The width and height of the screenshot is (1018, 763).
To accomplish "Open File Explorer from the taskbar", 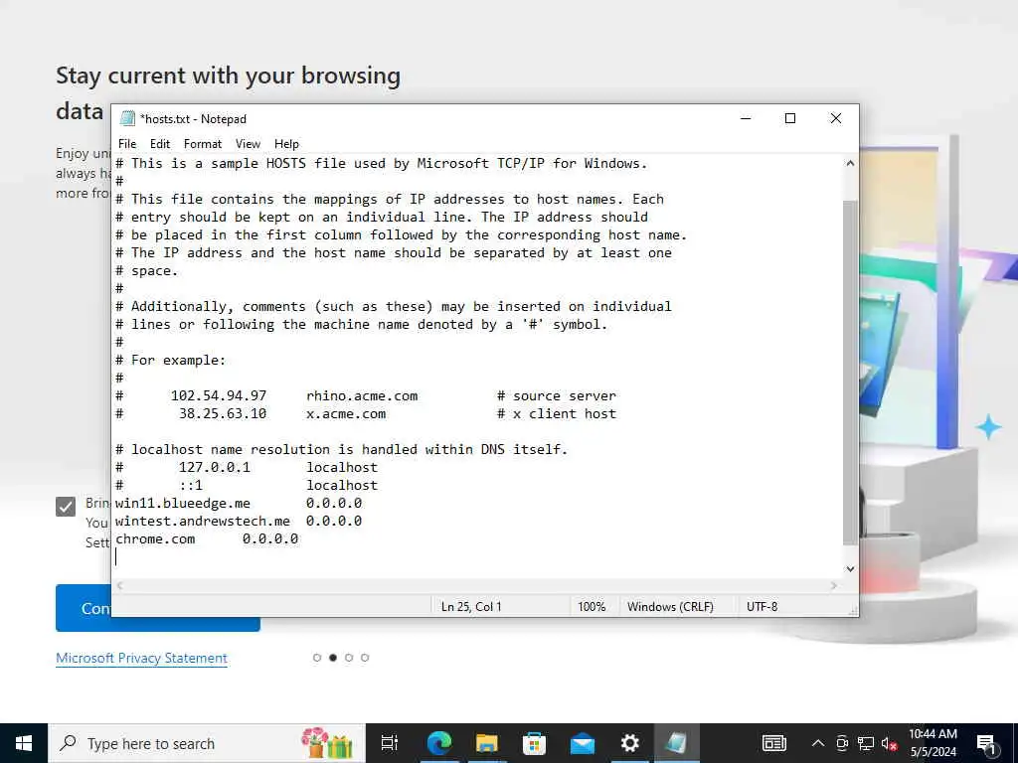I will point(486,743).
